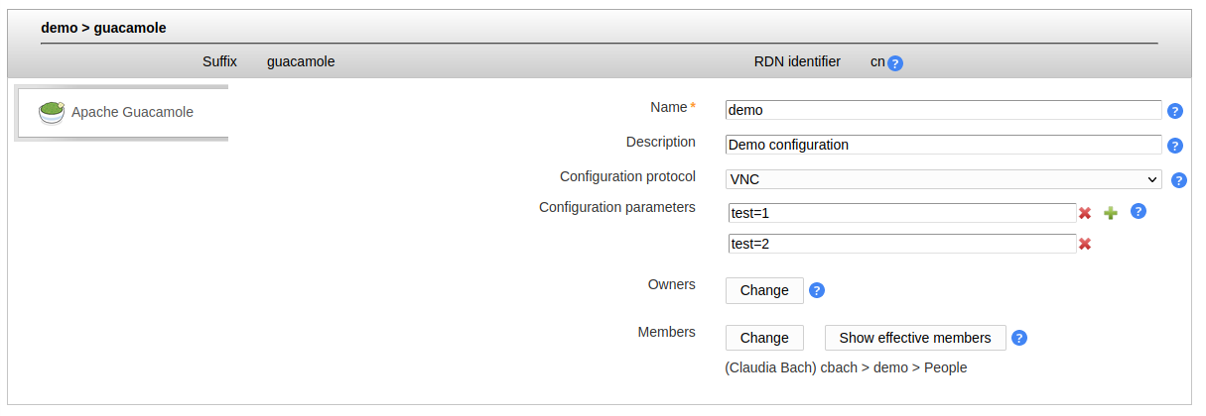Click into the Name input field
Viewport: 1206px width, 416px height.
pos(943,110)
